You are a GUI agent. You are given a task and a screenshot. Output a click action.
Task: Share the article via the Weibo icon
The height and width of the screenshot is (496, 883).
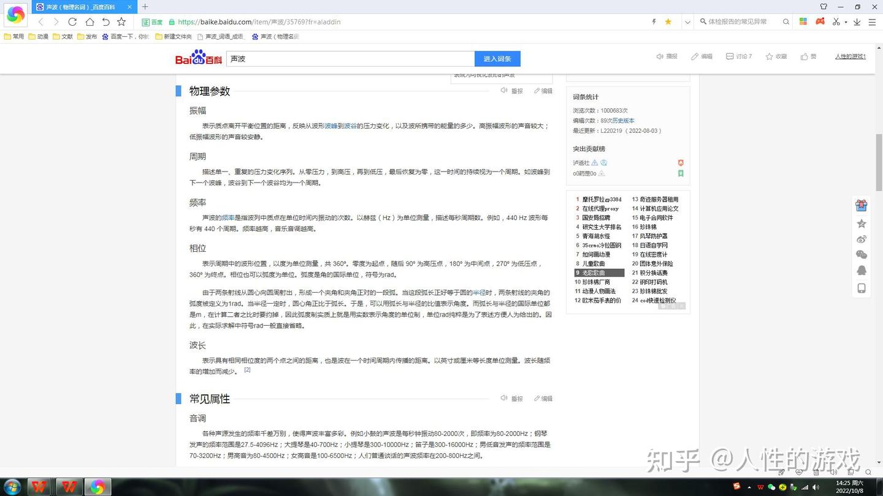(x=862, y=239)
